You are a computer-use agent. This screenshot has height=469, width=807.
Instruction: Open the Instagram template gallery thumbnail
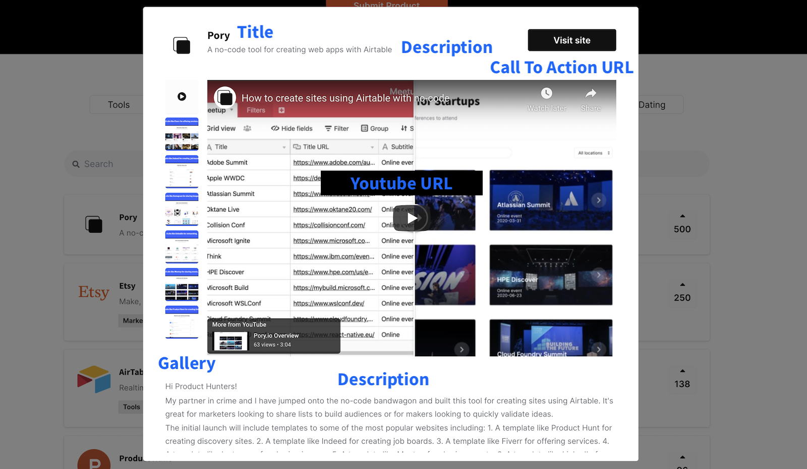click(182, 210)
